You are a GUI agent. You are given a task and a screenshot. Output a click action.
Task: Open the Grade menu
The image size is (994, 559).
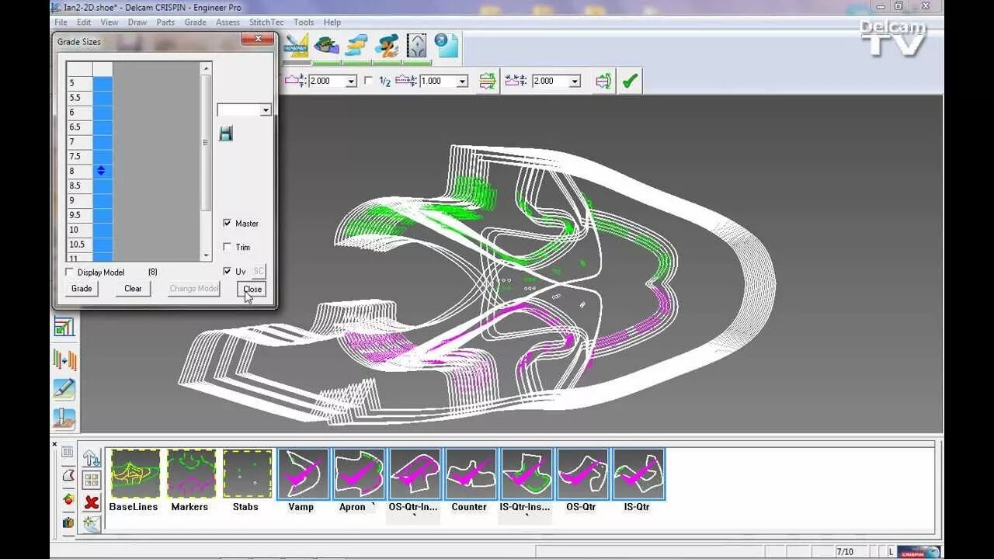pyautogui.click(x=195, y=23)
